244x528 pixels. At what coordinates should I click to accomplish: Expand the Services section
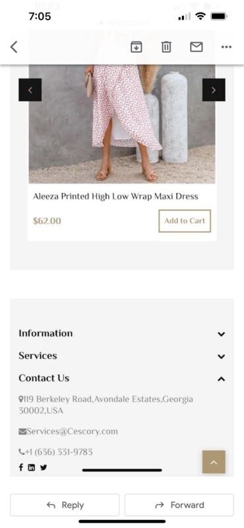tap(122, 356)
